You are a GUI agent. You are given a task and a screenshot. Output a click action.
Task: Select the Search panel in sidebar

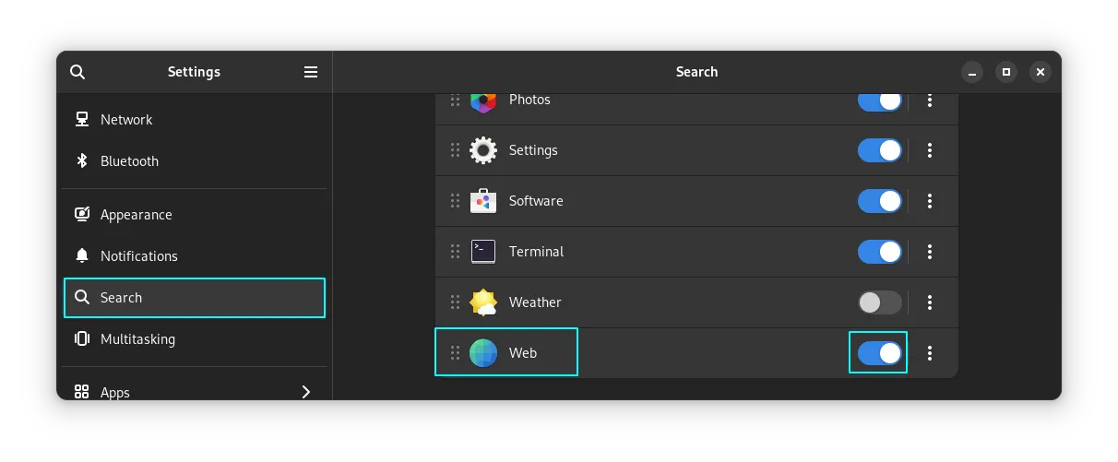[x=195, y=298]
